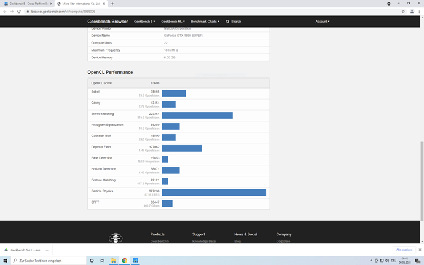The width and height of the screenshot is (424, 265).
Task: Open Chrome's three-dot menu
Action: [420, 11]
